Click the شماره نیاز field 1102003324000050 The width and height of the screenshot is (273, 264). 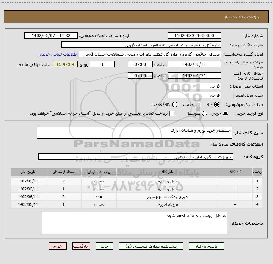click(x=194, y=36)
